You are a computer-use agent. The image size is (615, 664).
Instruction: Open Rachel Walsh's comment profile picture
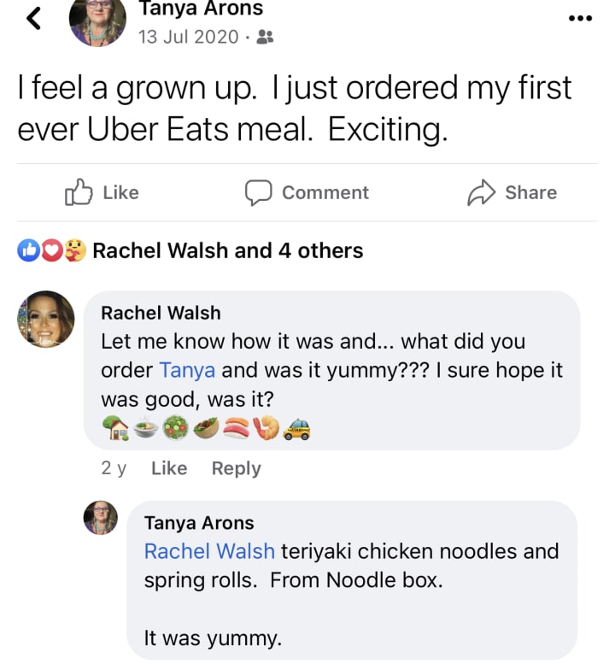coord(46,319)
